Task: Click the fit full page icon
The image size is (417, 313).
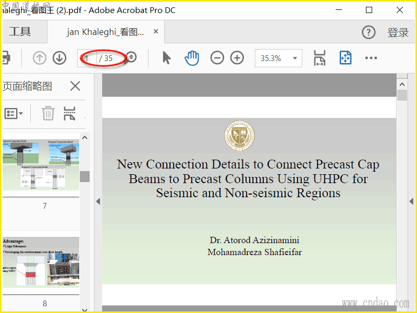Action: click(x=346, y=58)
